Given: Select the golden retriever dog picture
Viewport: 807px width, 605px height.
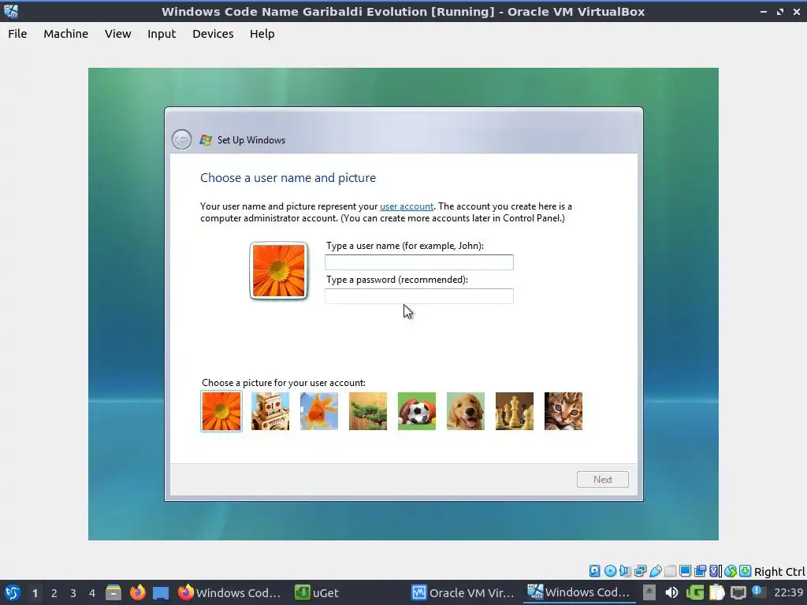Looking at the screenshot, I should [466, 411].
